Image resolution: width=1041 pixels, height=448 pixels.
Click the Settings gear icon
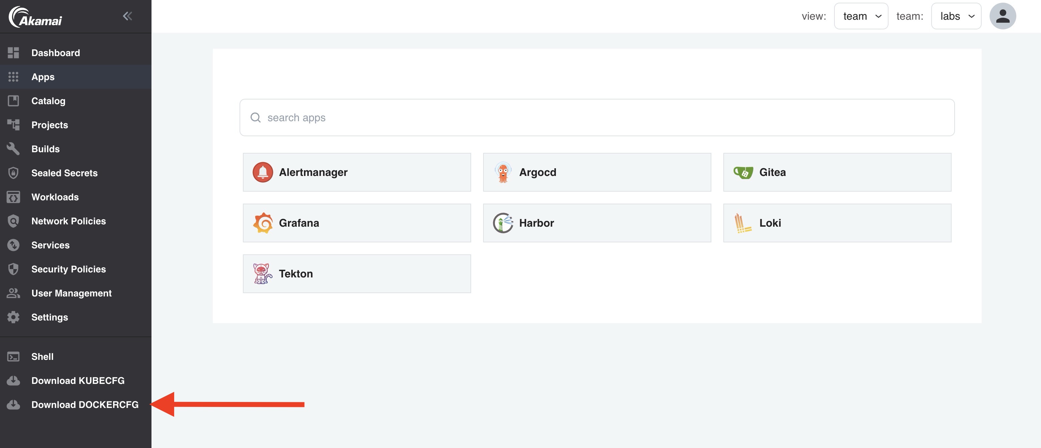[13, 317]
